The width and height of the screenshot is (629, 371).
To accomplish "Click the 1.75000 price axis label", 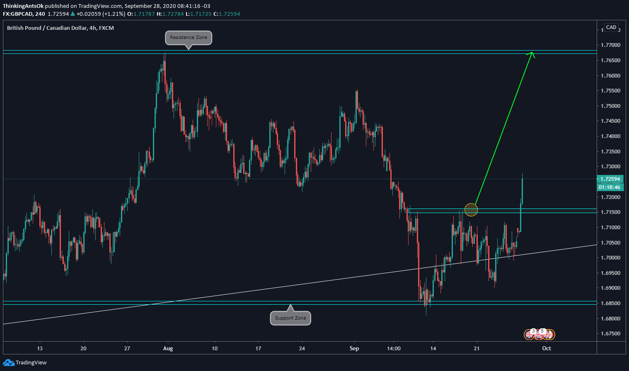I will [x=611, y=106].
